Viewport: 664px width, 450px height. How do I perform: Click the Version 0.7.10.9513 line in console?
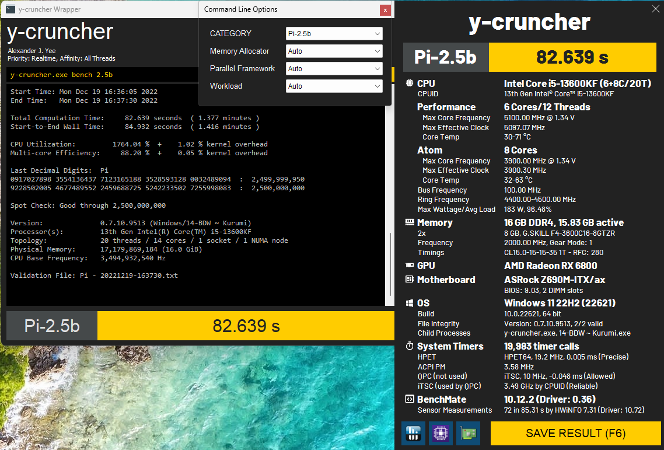[x=131, y=223]
